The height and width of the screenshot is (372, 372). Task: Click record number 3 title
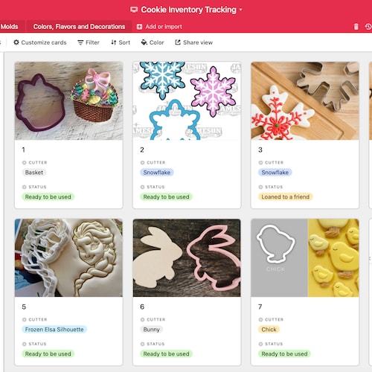point(260,150)
